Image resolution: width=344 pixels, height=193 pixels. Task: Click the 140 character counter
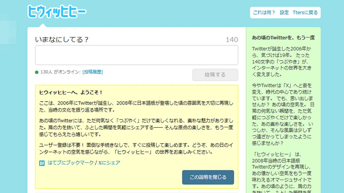point(232,40)
